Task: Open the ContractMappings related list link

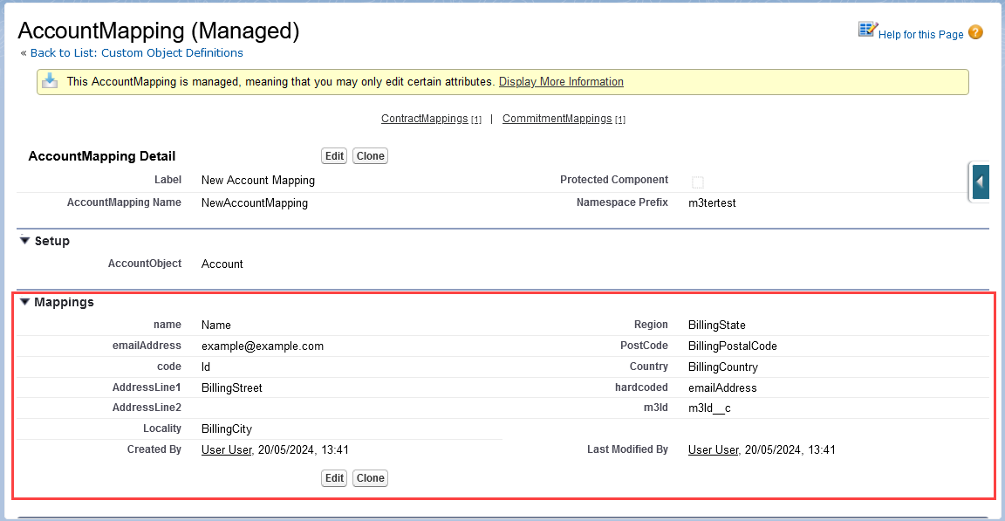Action: [x=424, y=119]
